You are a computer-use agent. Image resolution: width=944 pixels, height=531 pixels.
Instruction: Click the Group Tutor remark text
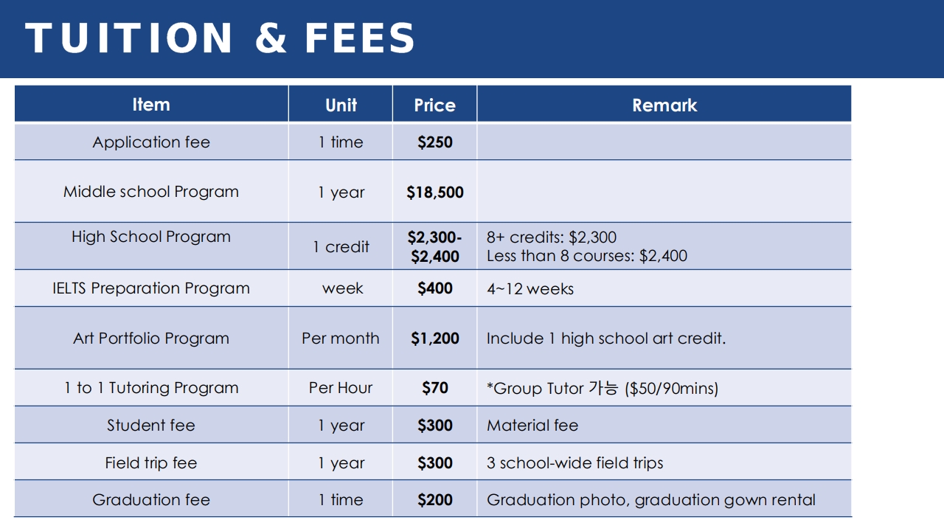pos(603,388)
